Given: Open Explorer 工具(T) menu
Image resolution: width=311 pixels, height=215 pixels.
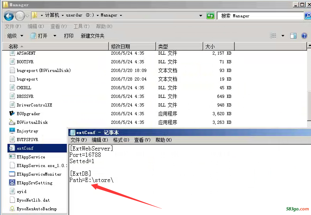Looking at the screenshot, I should pos(81,26).
